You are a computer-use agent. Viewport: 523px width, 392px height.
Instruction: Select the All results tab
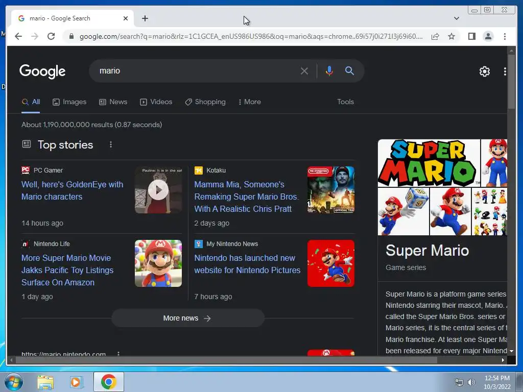31,102
